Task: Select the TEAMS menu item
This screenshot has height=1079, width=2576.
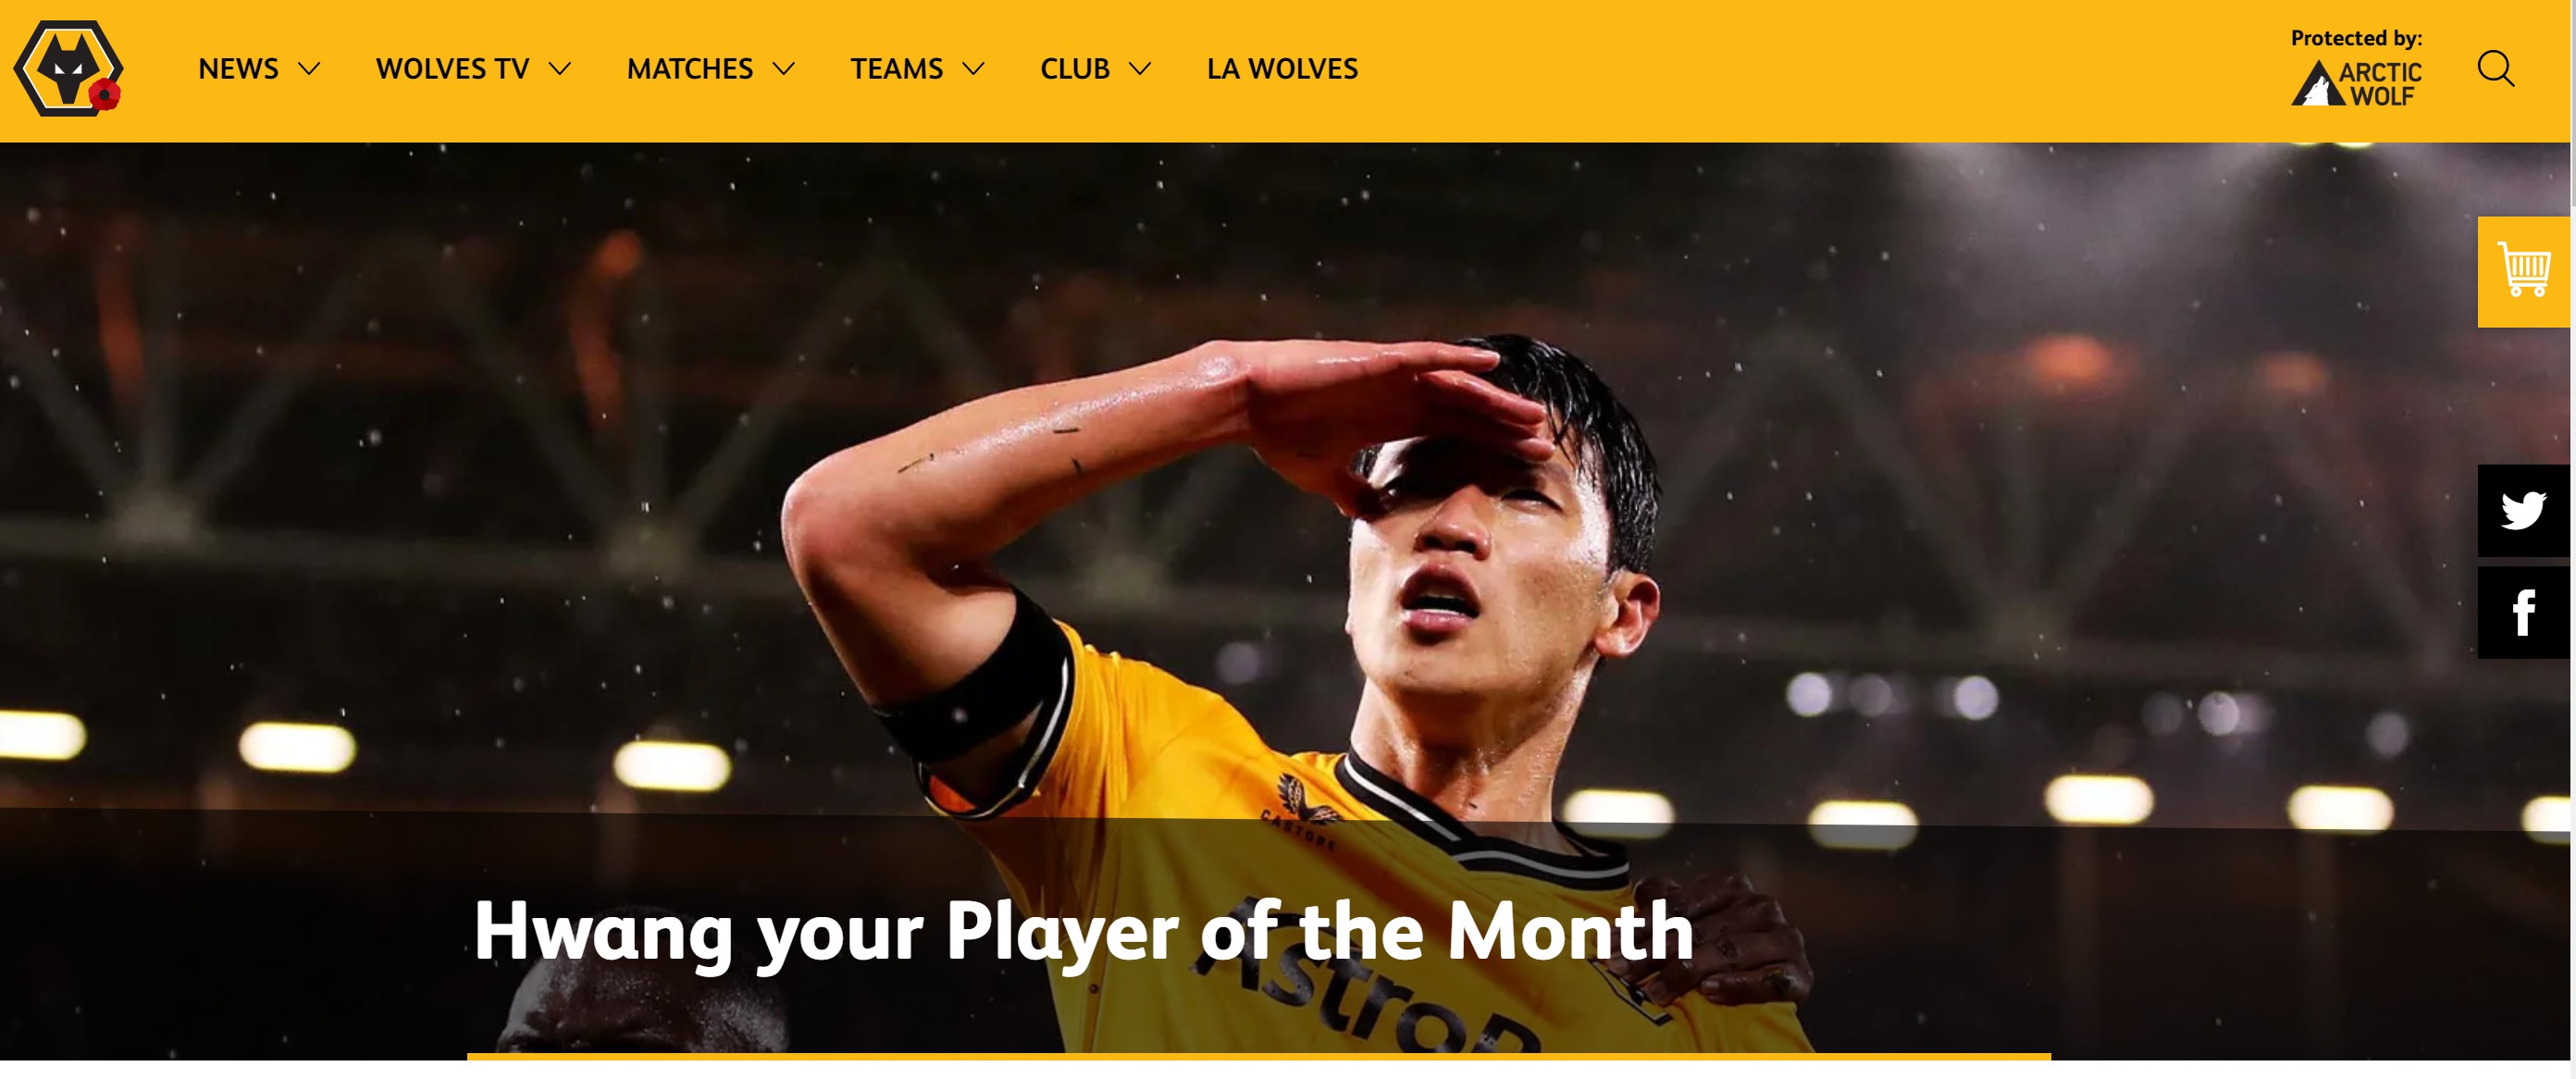Action: (897, 69)
